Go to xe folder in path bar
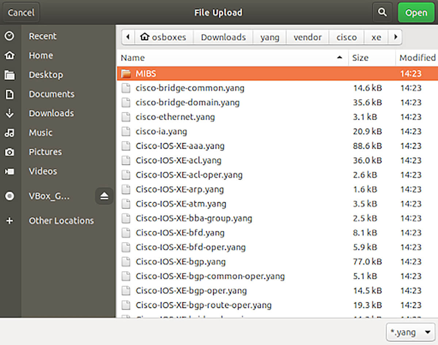 coord(376,37)
